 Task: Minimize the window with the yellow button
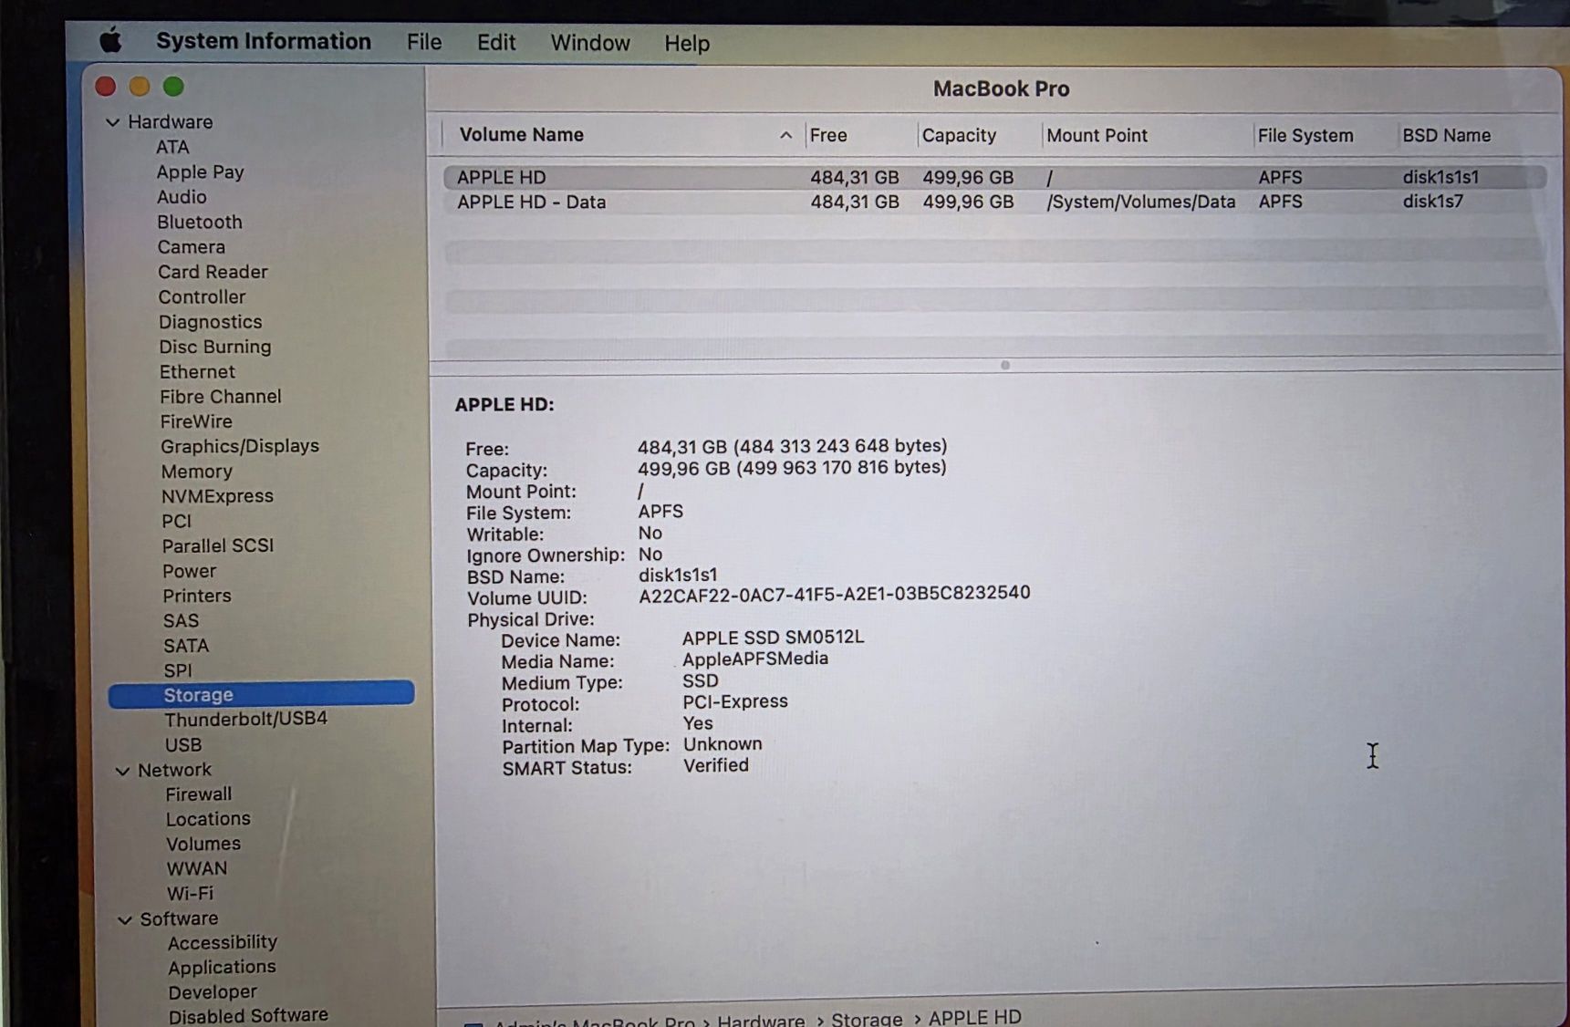[140, 87]
